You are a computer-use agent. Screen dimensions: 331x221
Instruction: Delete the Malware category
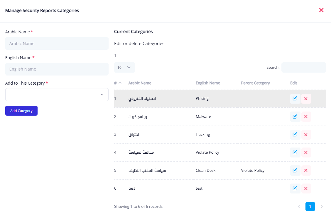(306, 117)
